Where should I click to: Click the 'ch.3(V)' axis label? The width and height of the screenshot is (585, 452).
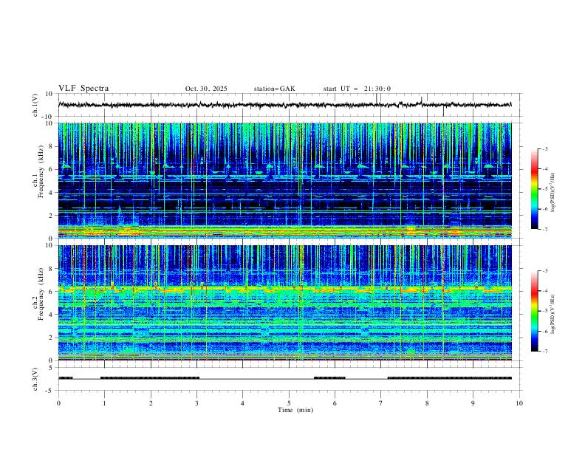35,379
